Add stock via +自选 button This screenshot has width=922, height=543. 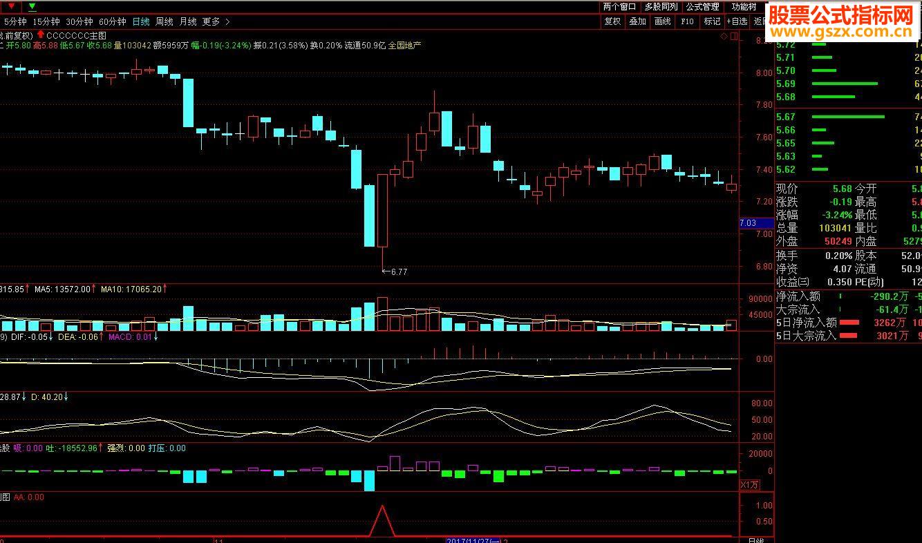pos(737,21)
